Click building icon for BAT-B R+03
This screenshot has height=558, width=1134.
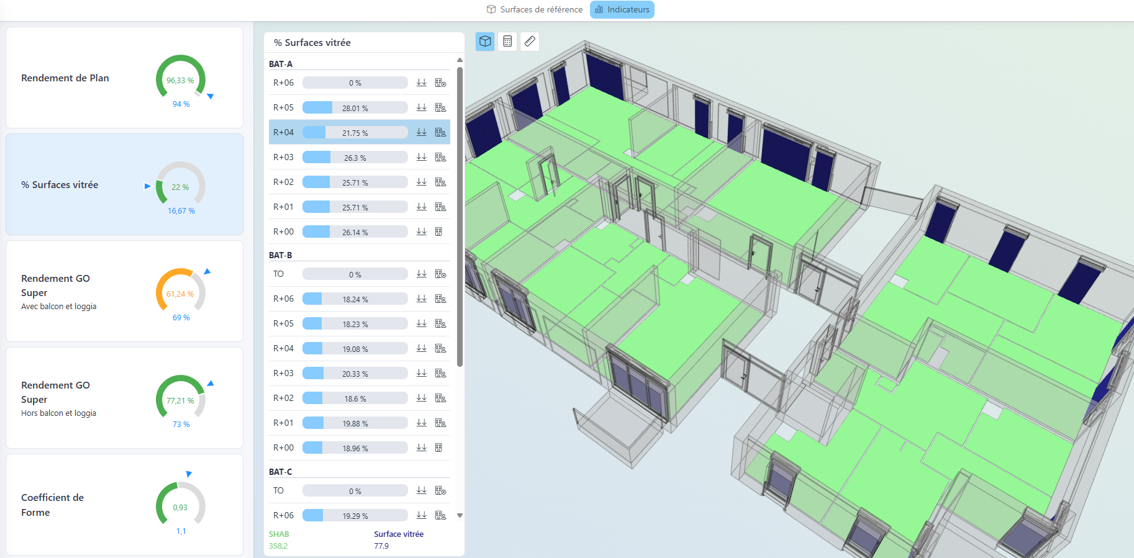pyautogui.click(x=440, y=373)
